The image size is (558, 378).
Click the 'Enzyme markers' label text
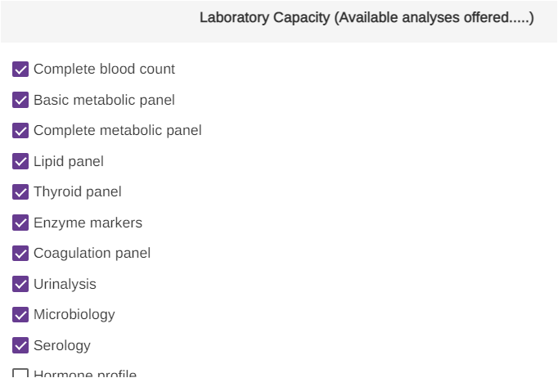[x=88, y=223]
